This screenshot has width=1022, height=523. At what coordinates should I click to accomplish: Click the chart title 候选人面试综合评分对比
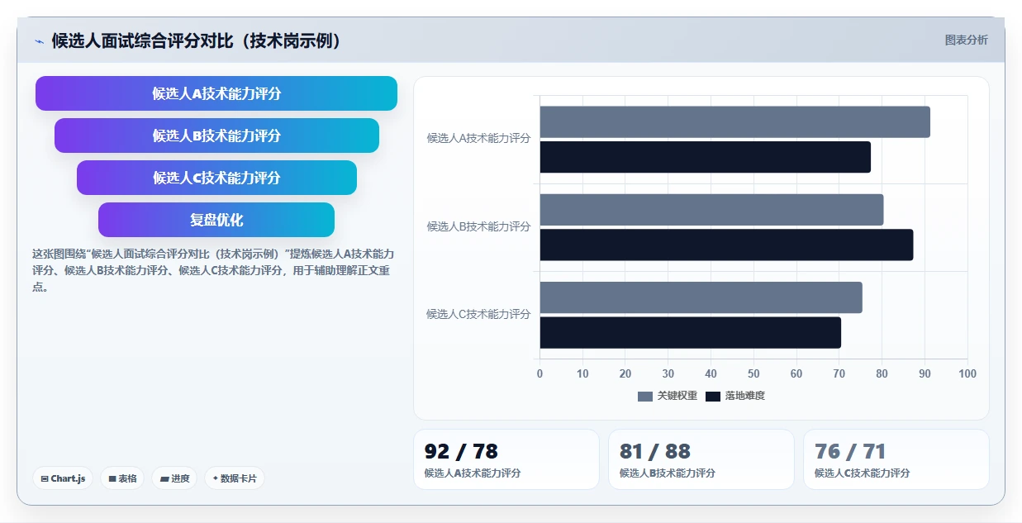coord(197,40)
